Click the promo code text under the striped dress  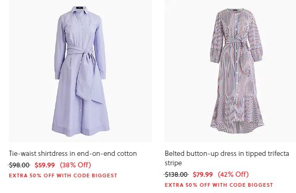219,185
